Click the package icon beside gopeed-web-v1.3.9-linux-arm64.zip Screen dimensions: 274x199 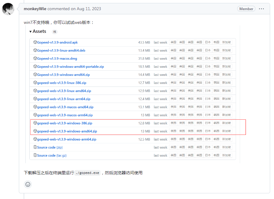35,99
